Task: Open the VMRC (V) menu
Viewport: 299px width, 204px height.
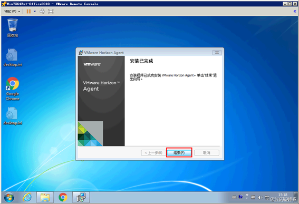Action: pyautogui.click(x=12, y=12)
